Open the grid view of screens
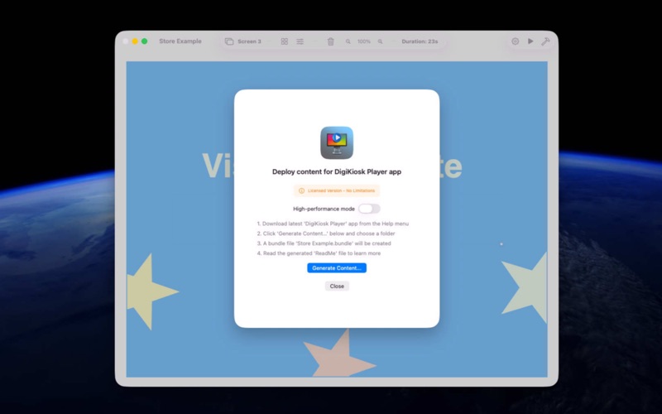The height and width of the screenshot is (414, 662). (284, 41)
